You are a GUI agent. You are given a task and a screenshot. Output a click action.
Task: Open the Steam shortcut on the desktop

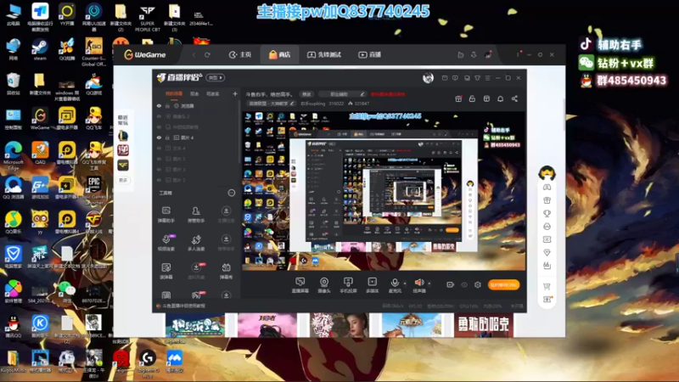[x=39, y=50]
